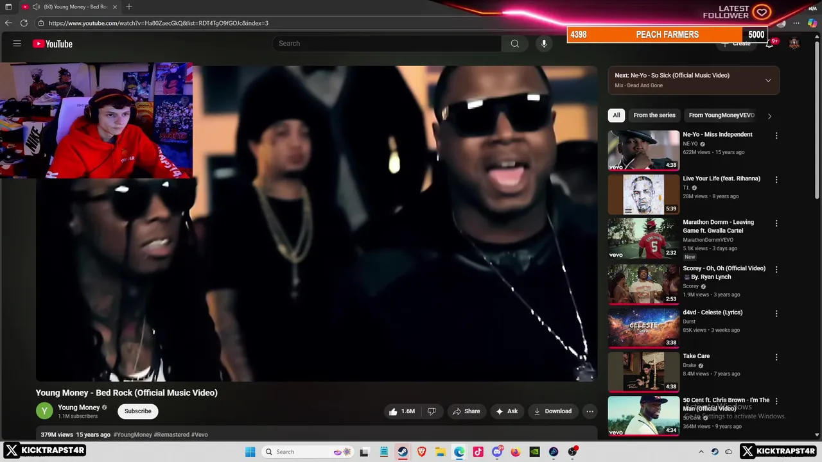Open the YouTube hamburger guide menu
The image size is (822, 462).
click(17, 44)
